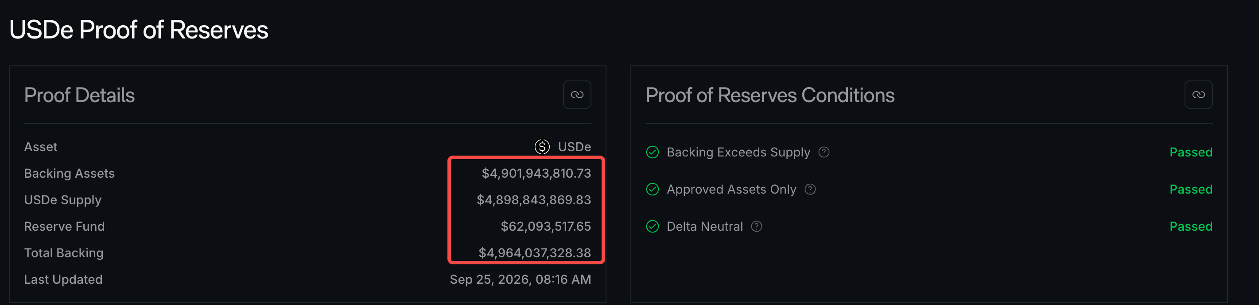Image resolution: width=1259 pixels, height=305 pixels.
Task: Select the timestamp Sep 25, 2026, 08:16 AM
Action: [x=521, y=280]
